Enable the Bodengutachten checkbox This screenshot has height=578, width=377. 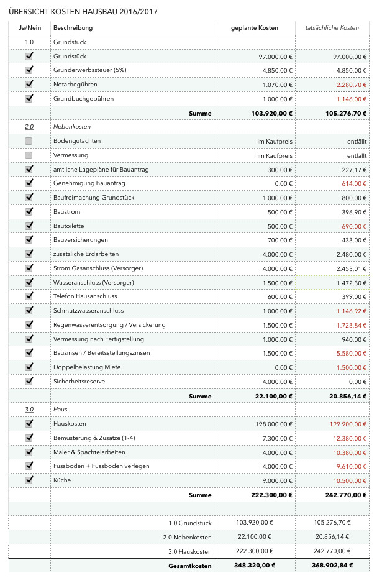coord(29,141)
